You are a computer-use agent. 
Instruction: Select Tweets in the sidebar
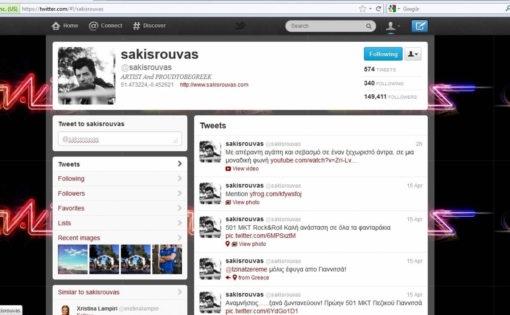click(120, 164)
